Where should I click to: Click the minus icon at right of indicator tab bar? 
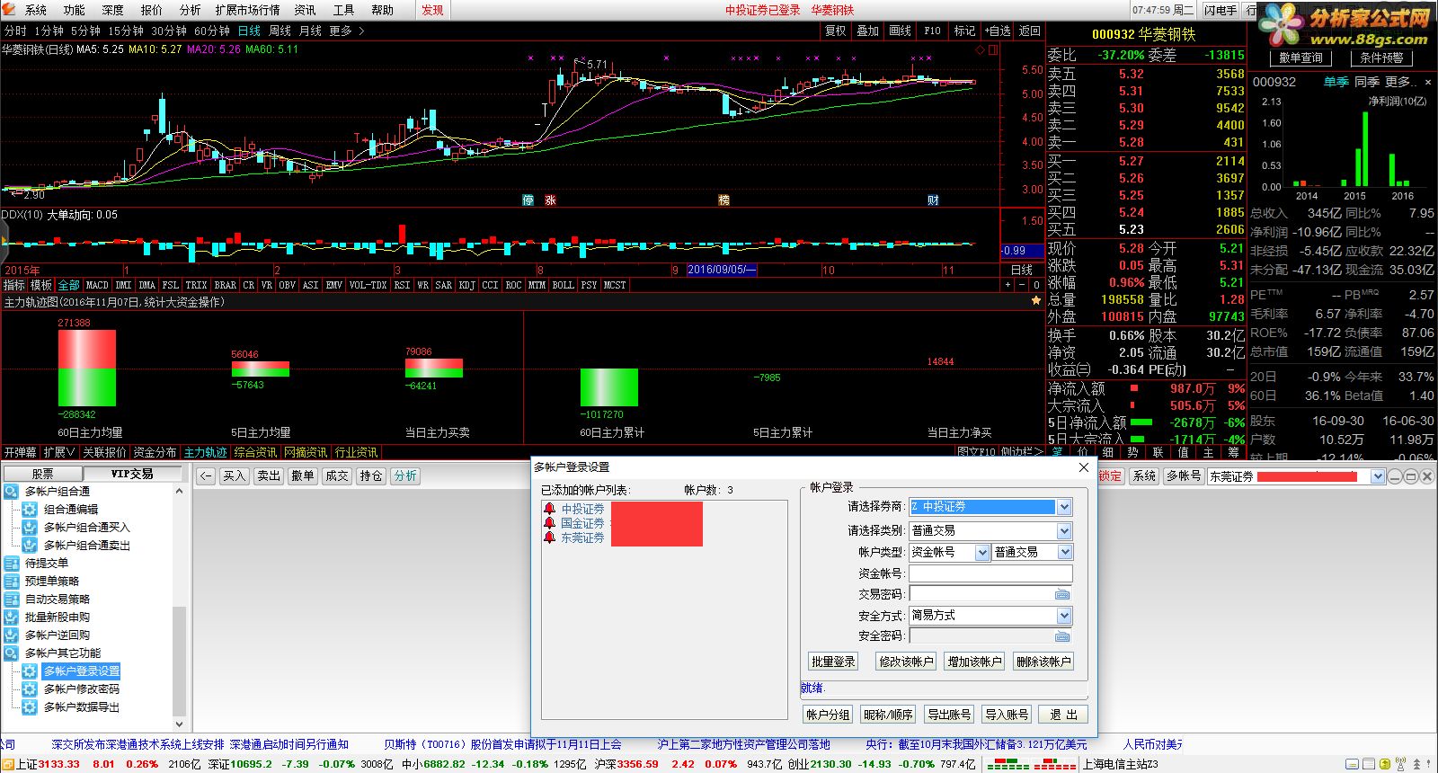click(x=1022, y=285)
